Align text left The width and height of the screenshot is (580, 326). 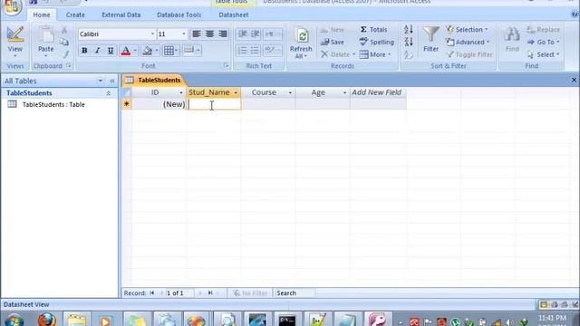(197, 34)
